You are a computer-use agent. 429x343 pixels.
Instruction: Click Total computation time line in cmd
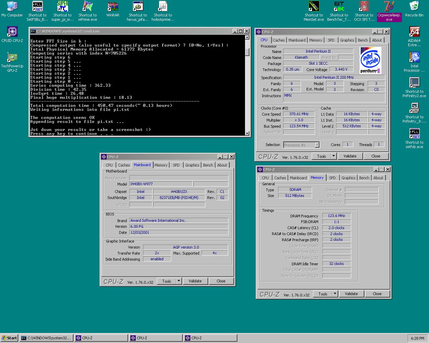tap(101, 106)
